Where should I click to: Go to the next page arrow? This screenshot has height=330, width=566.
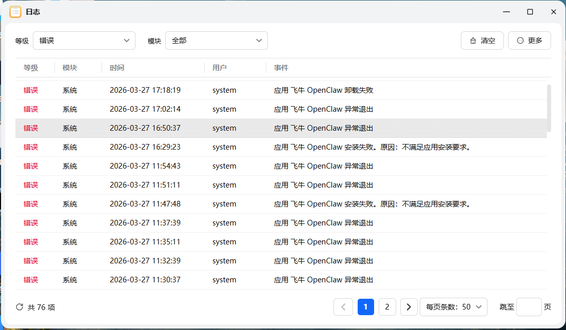coord(408,307)
